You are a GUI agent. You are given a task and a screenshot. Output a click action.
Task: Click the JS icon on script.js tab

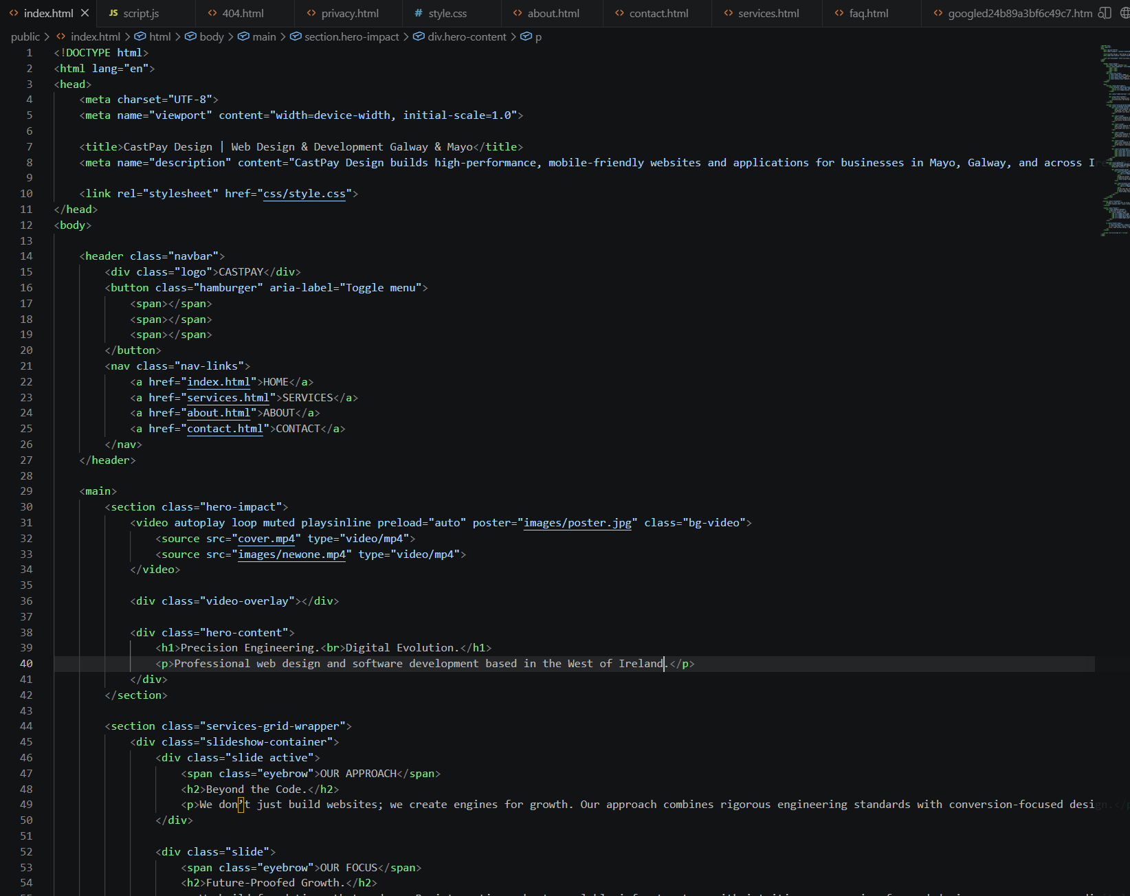(113, 13)
